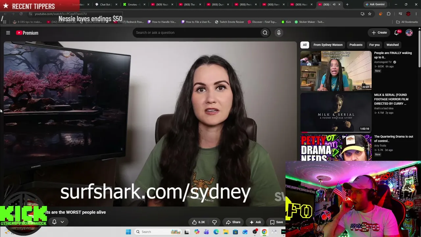Switch to the (909) Youtube browser tab
Screen dimensions: 421x237
(162, 5)
